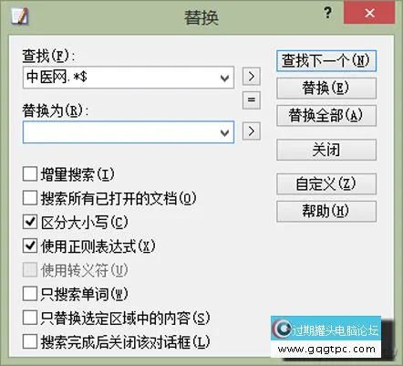
Task: Open 自定义(Z) settings
Action: click(326, 183)
